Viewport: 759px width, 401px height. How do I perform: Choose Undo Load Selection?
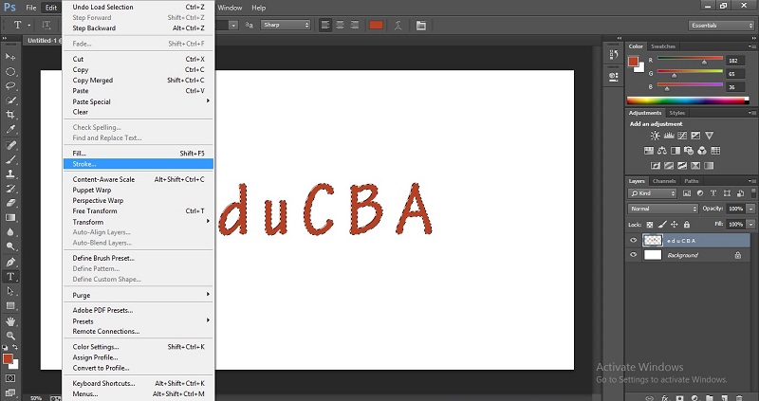point(139,7)
